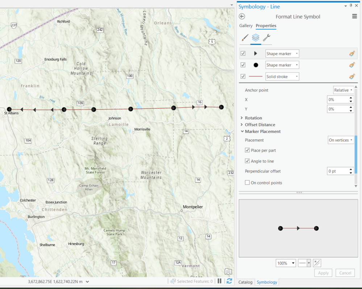Pause map drawing in the status bar
Screen dimensions: 362x289
pos(219,281)
